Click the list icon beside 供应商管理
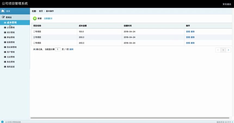The height and width of the screenshot is (123, 234). [5, 47]
